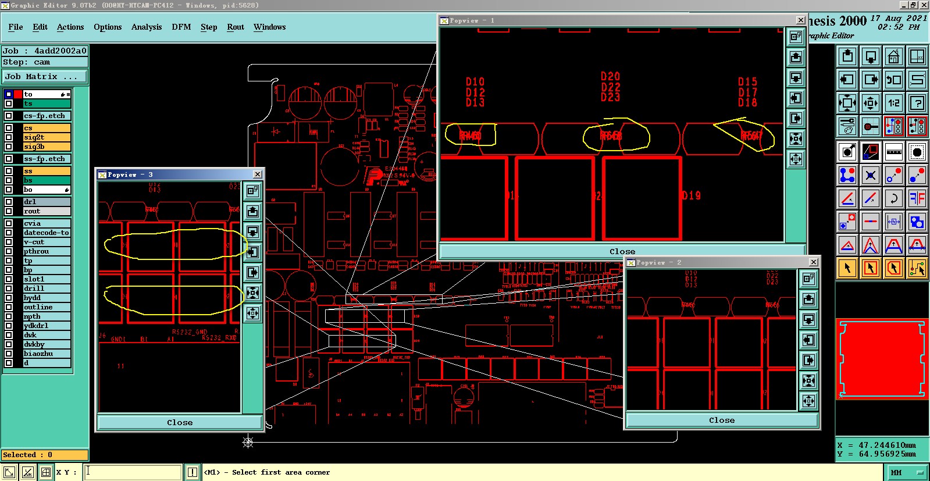Select the ruler measure tool
930x481 pixels.
point(894,152)
